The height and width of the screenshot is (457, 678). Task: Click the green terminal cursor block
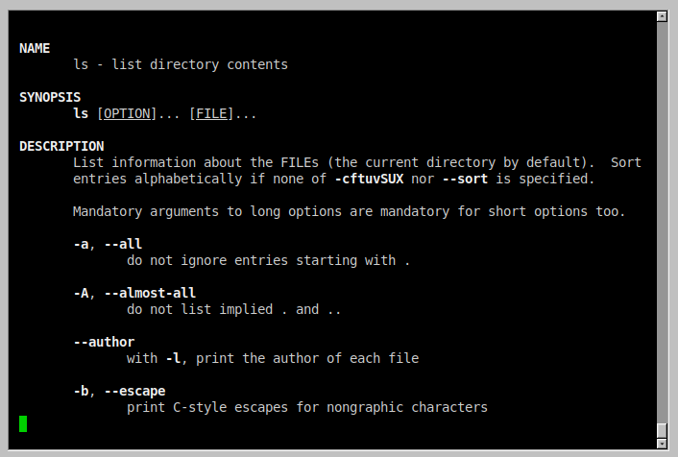23,423
